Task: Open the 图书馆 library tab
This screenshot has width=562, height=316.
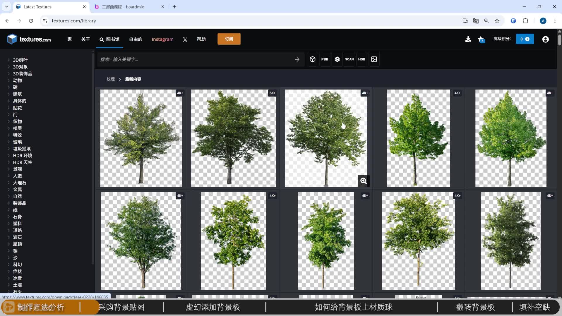Action: click(109, 39)
